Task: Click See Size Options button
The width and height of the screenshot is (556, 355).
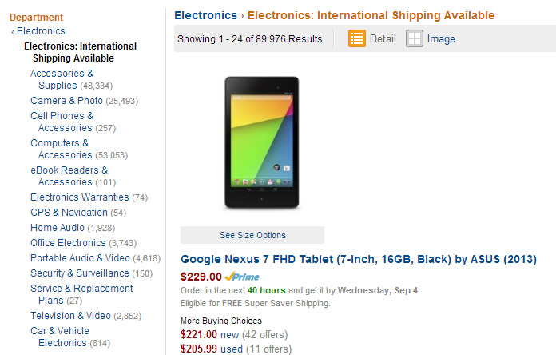Action: tap(252, 235)
